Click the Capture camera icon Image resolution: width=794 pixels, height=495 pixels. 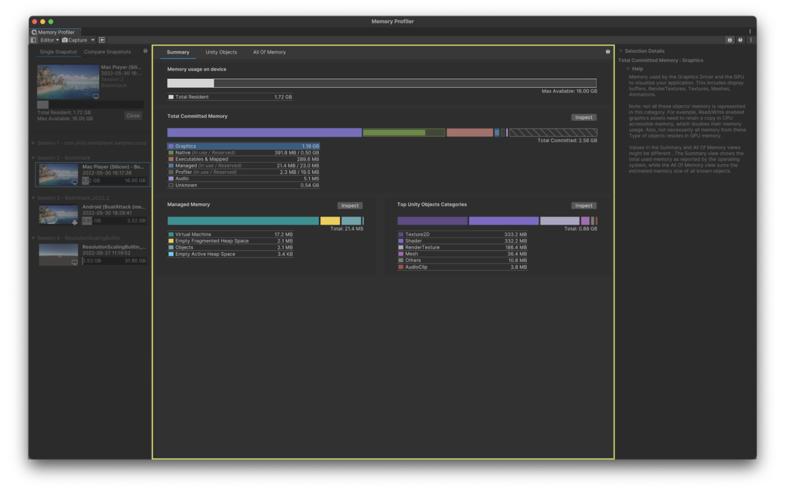coord(65,40)
